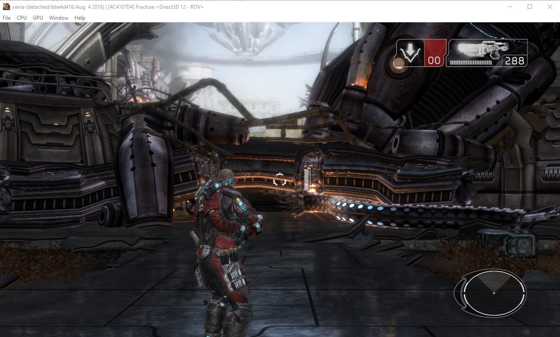Viewport: 560px width, 337px height.
Task: Open the File menu
Action: pyautogui.click(x=7, y=18)
